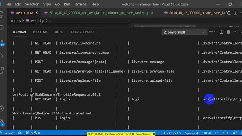The height and width of the screenshot is (136, 242).
Task: Click Spaces: 4 indentation setting
Action: tap(191, 133)
